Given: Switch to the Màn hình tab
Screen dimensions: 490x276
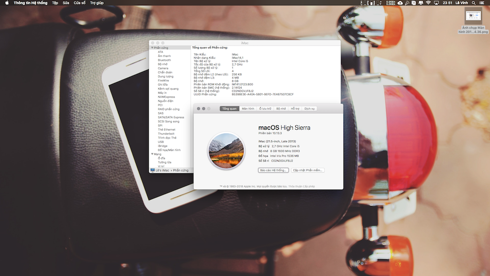Looking at the screenshot, I should point(248,109).
